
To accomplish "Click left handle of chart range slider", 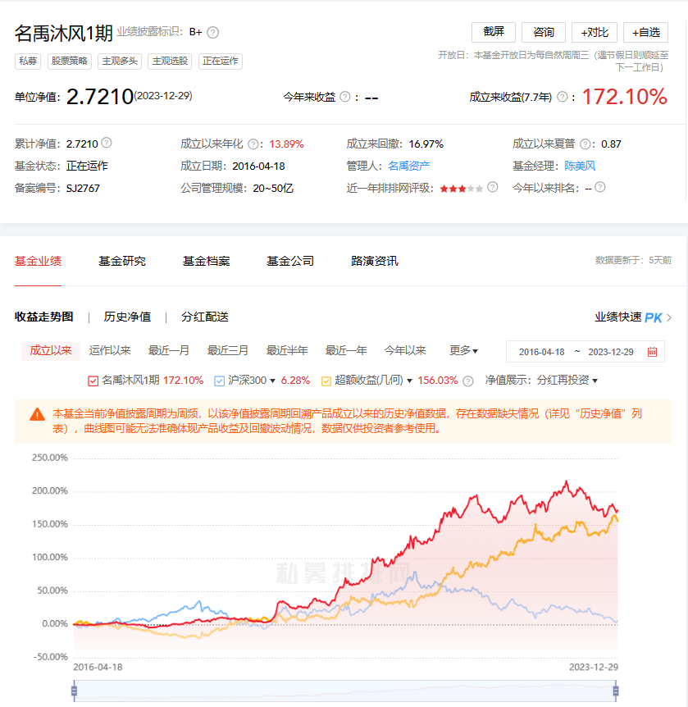I will tap(74, 691).
